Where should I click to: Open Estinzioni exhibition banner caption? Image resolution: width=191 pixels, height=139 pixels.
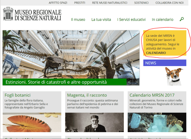pos(64,82)
